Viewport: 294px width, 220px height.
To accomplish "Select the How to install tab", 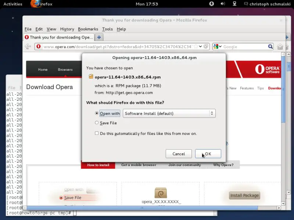I will [98, 165].
